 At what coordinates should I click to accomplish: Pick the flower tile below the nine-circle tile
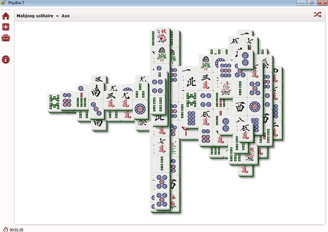(x=225, y=89)
